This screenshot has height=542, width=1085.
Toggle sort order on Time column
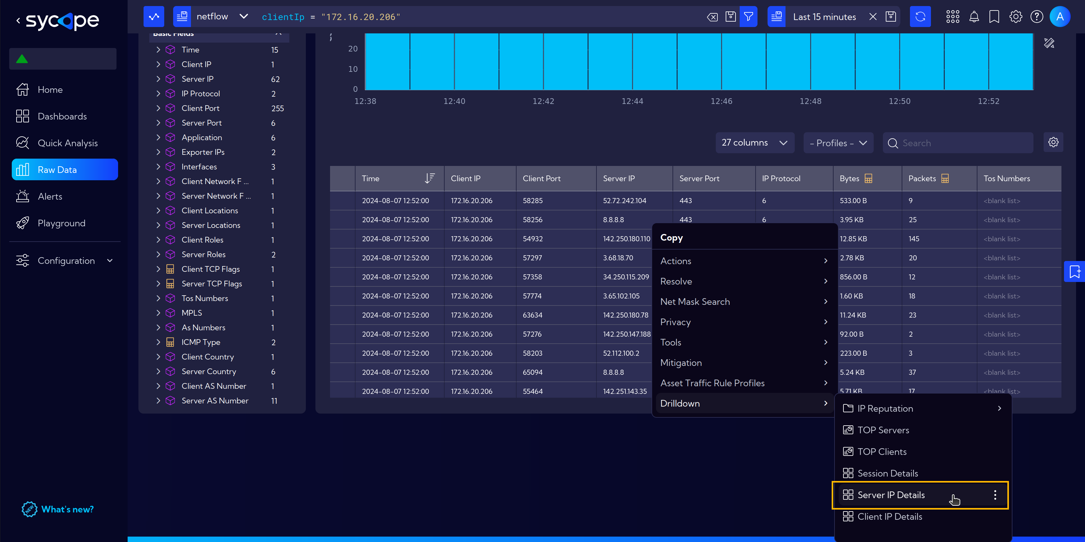pos(430,178)
